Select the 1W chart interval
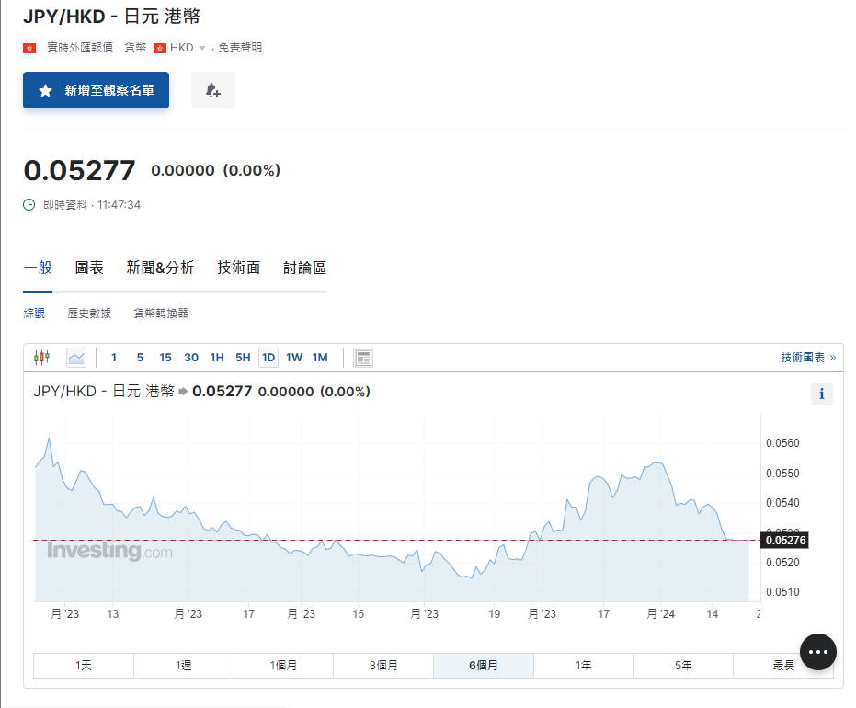The height and width of the screenshot is (708, 856). coord(294,358)
